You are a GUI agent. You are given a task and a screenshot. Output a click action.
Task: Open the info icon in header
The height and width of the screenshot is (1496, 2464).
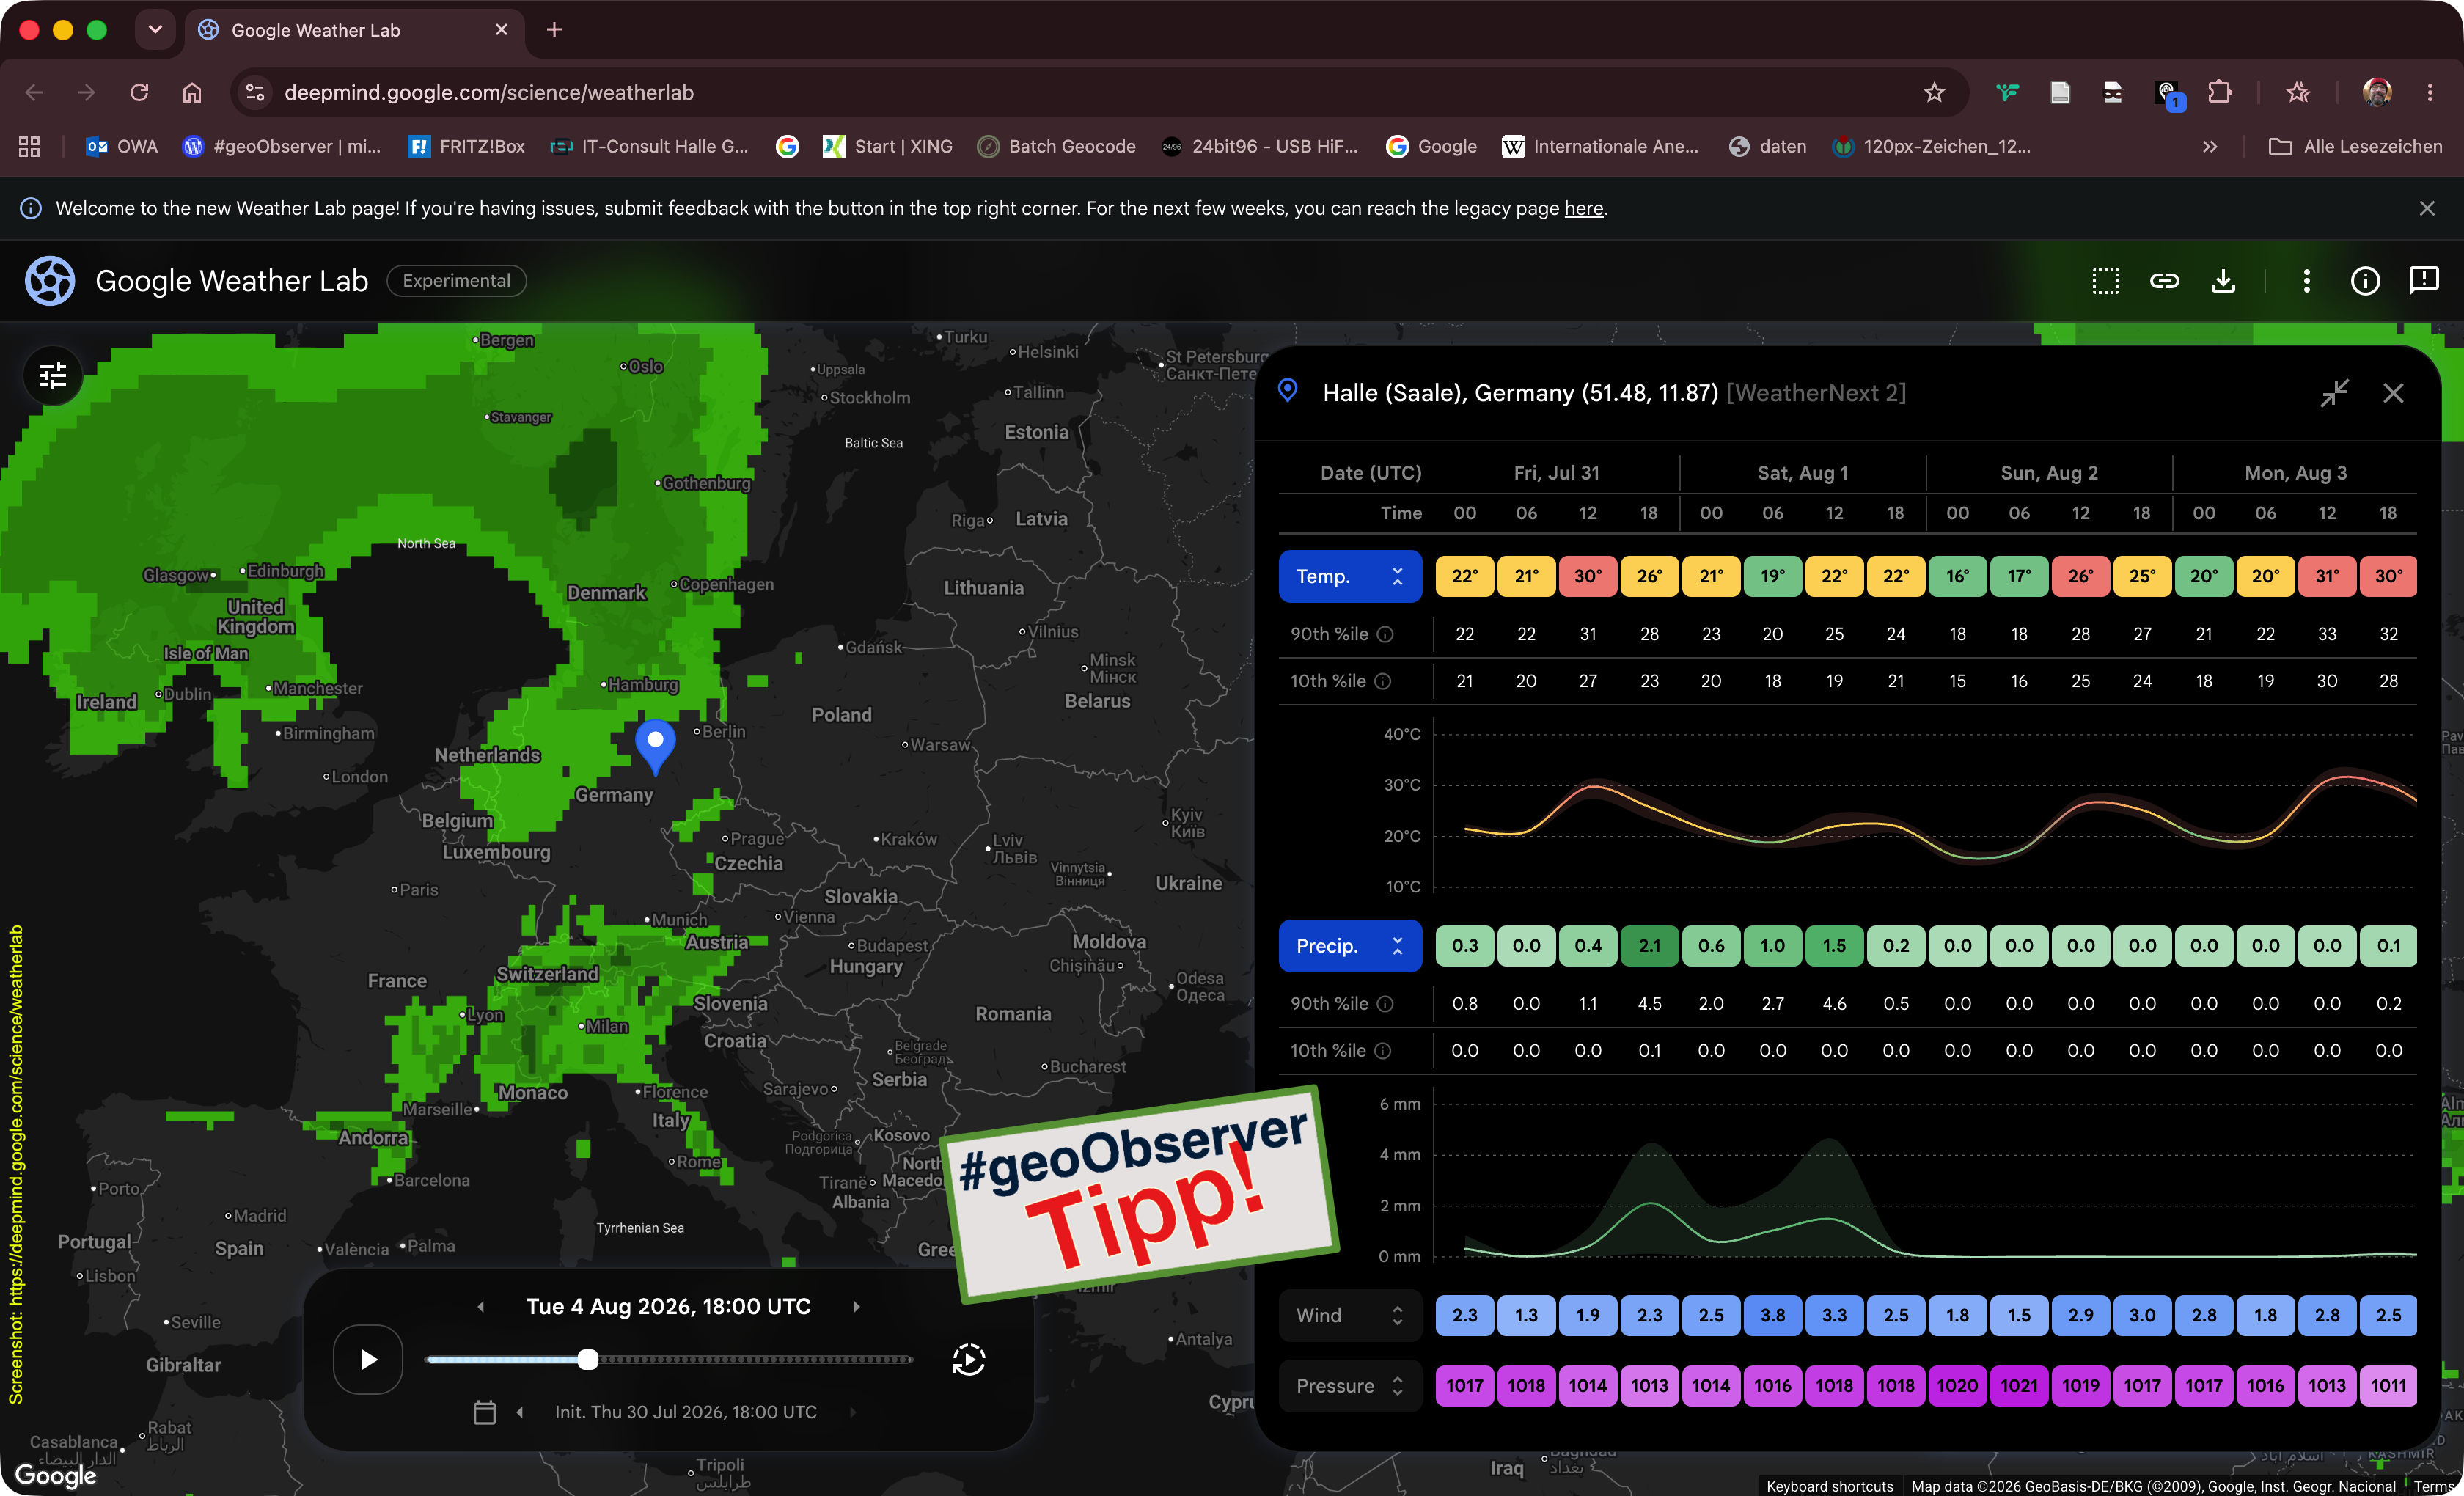click(2365, 281)
